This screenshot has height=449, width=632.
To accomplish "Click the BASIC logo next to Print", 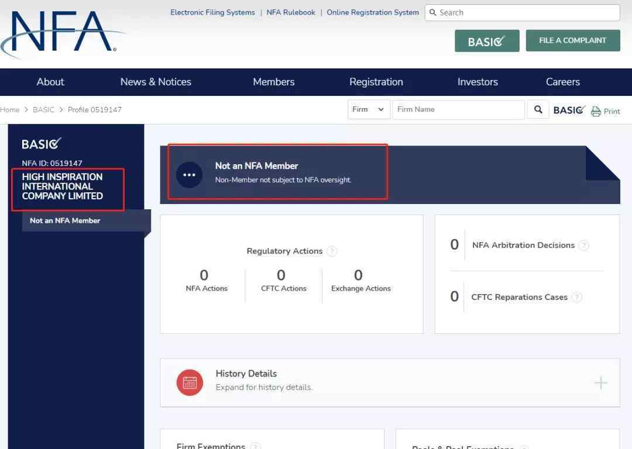I will 569,110.
